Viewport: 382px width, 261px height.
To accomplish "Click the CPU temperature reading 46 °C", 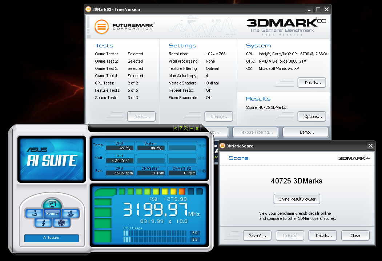I will 120,148.
